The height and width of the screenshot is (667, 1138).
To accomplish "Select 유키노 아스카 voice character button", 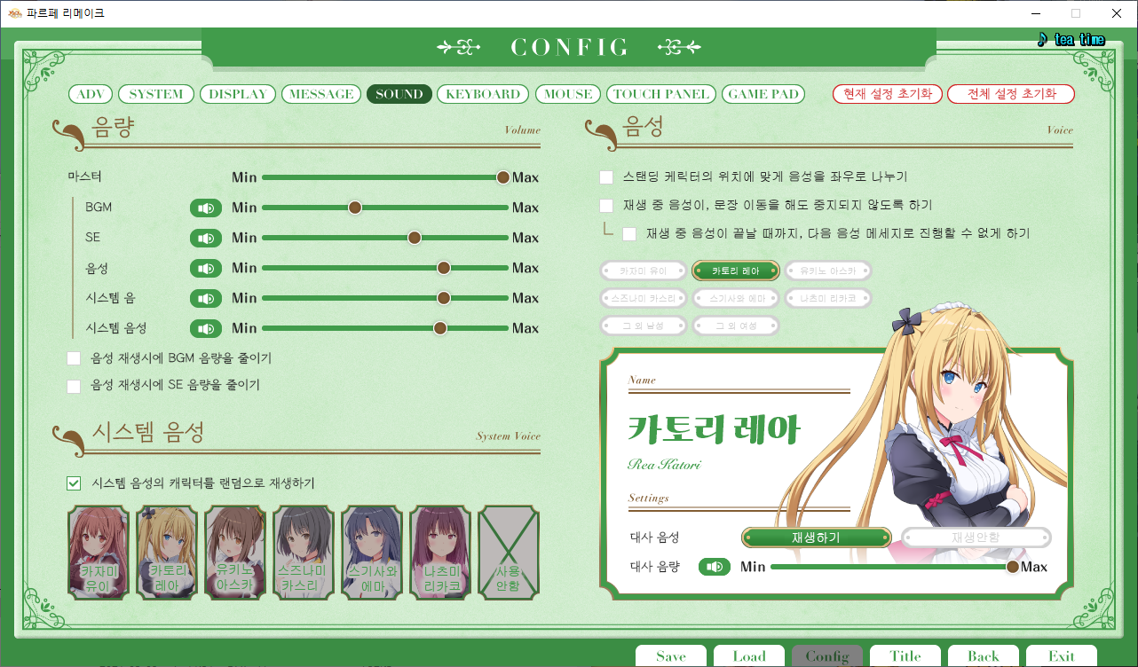I will (x=828, y=271).
